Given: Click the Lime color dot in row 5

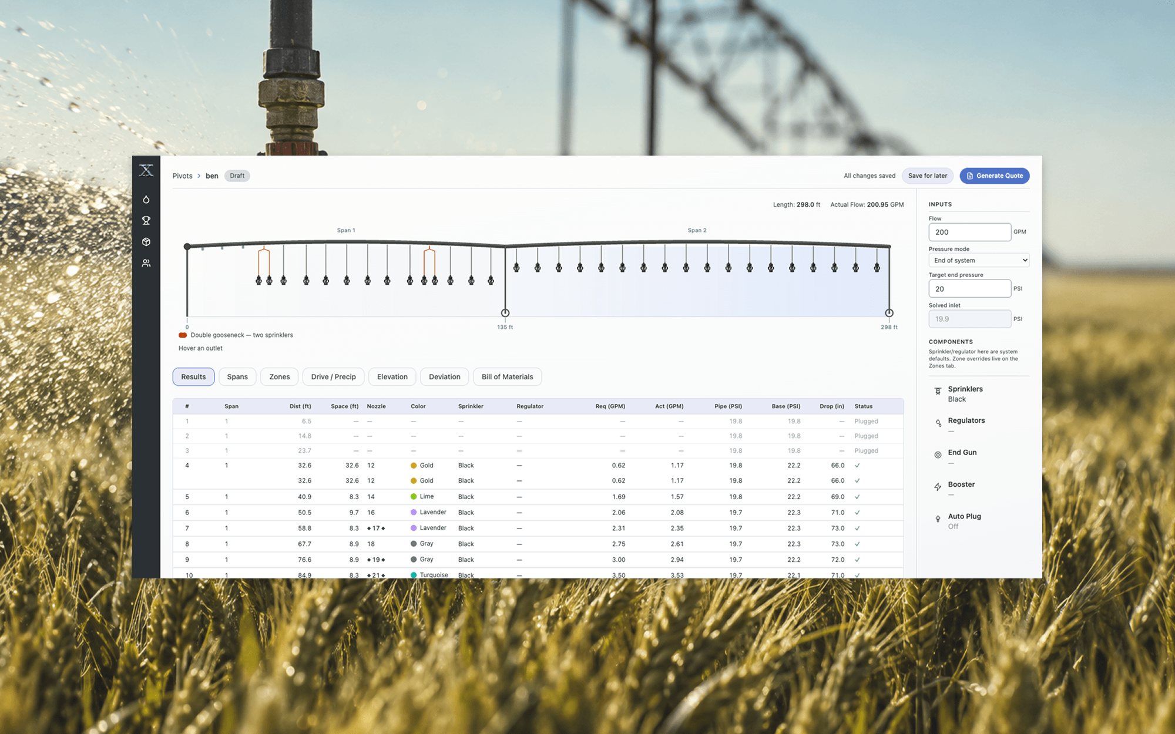Looking at the screenshot, I should (414, 497).
